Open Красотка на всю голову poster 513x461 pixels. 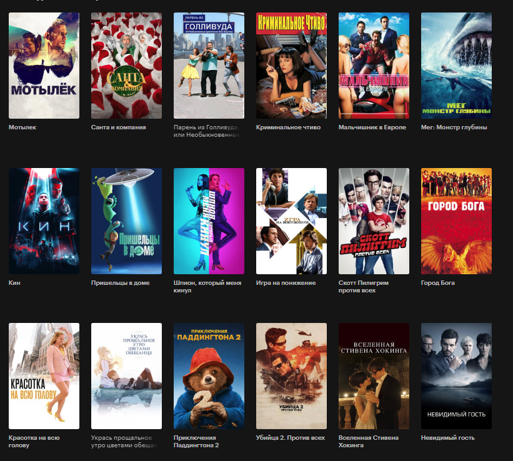44,376
